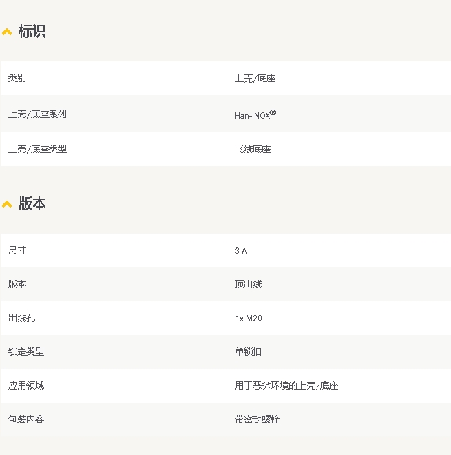Select the 上壳/底座系列 label
451x455 pixels.
point(37,114)
